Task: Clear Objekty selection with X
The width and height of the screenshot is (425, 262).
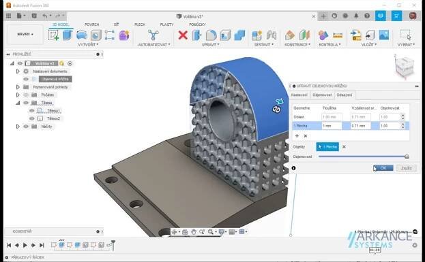Action: click(x=344, y=147)
